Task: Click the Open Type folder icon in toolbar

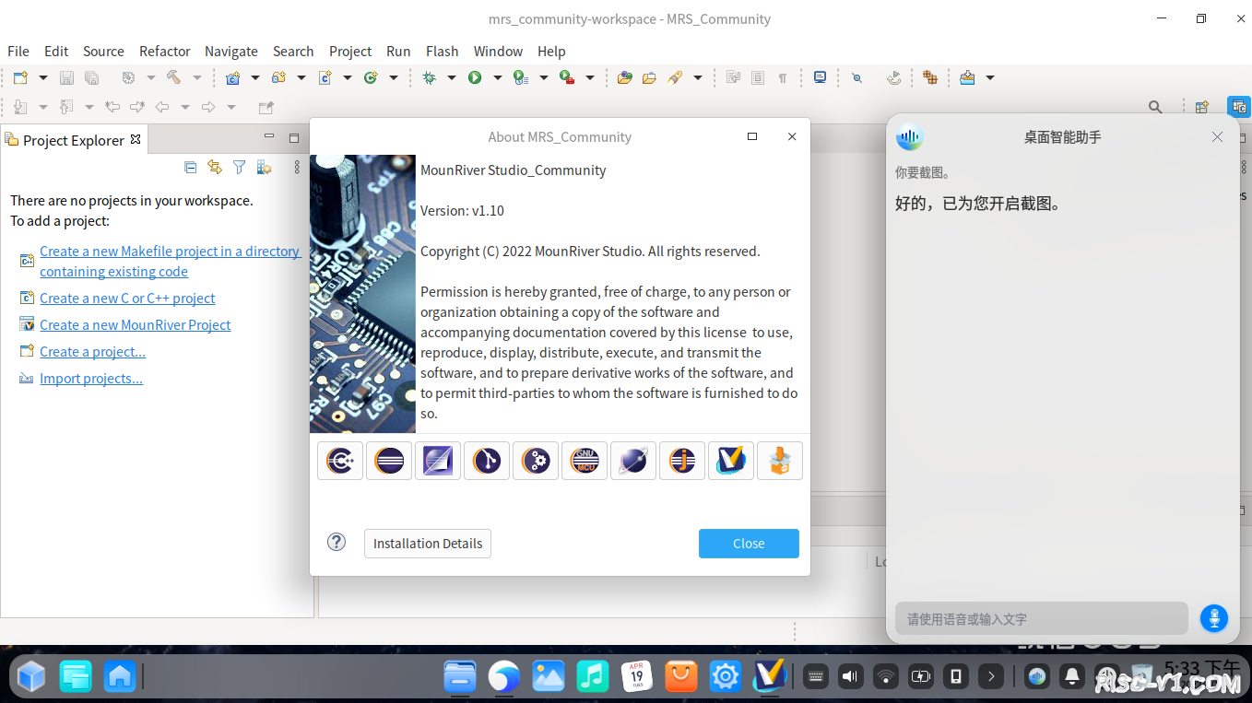Action: pos(625,78)
